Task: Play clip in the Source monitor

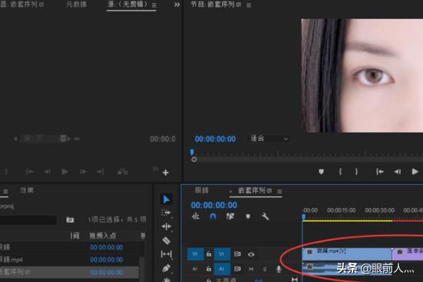Action: pos(64,171)
